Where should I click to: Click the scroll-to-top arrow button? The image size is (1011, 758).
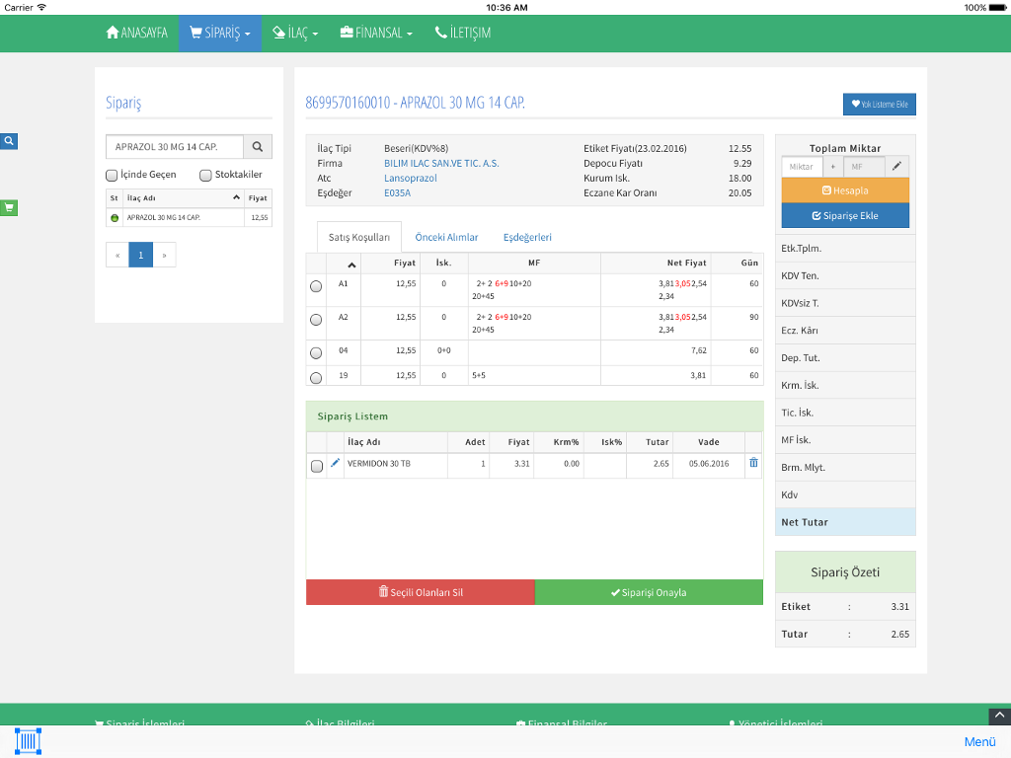pyautogui.click(x=999, y=717)
